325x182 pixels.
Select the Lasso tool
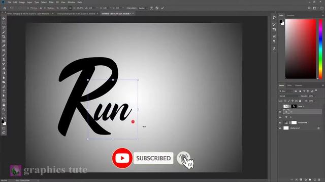[x=4, y=28]
